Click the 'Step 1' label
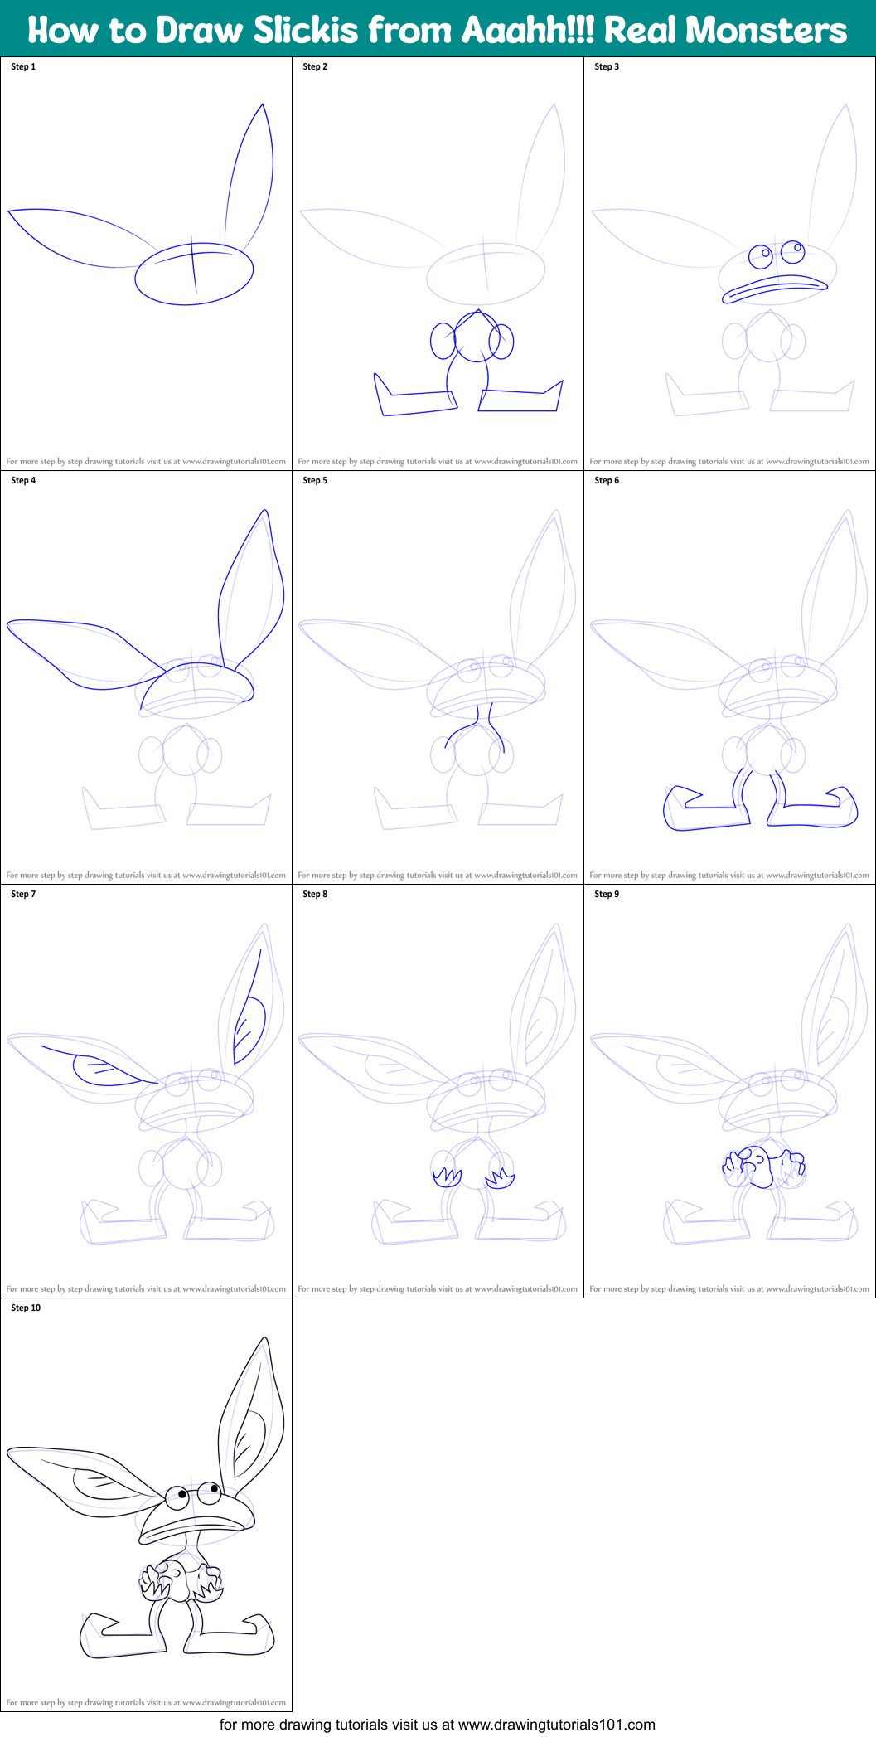The height and width of the screenshot is (1737, 876). [x=23, y=66]
